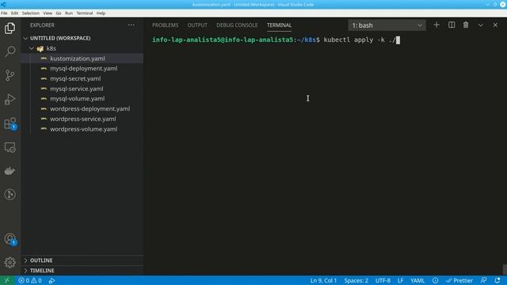The height and width of the screenshot is (285, 507).
Task: Open the File menu
Action: click(x=4, y=13)
